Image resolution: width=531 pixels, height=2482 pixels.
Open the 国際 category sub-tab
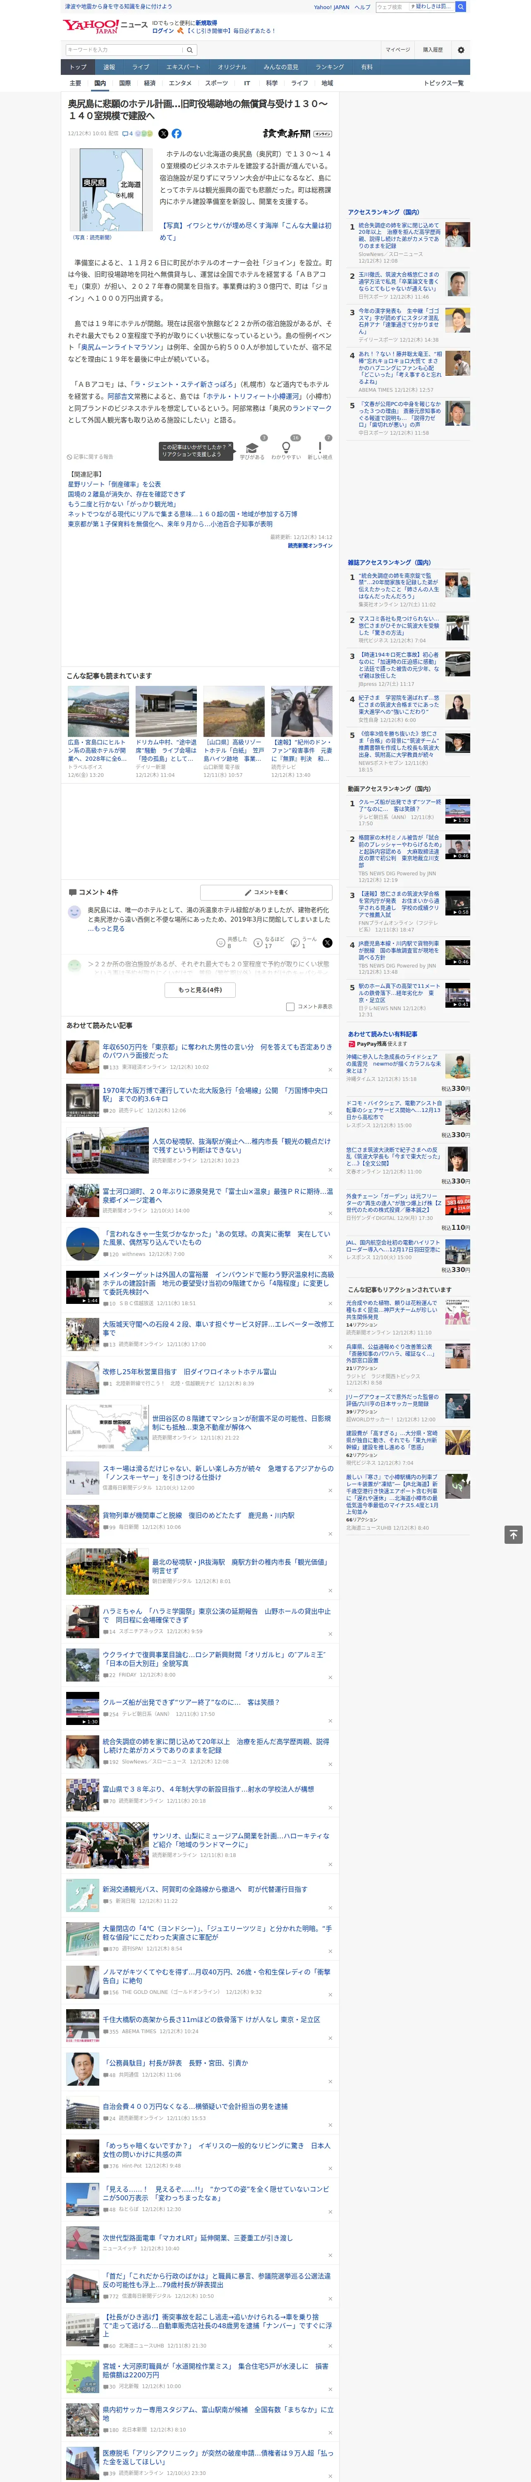124,83
